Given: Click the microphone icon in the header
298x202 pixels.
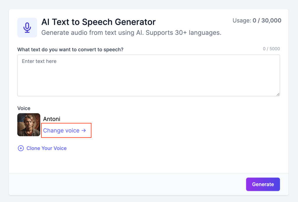Looking at the screenshot, I should pyautogui.click(x=27, y=28).
